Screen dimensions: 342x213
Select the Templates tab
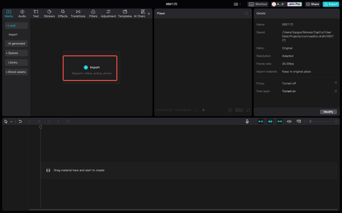tap(125, 14)
